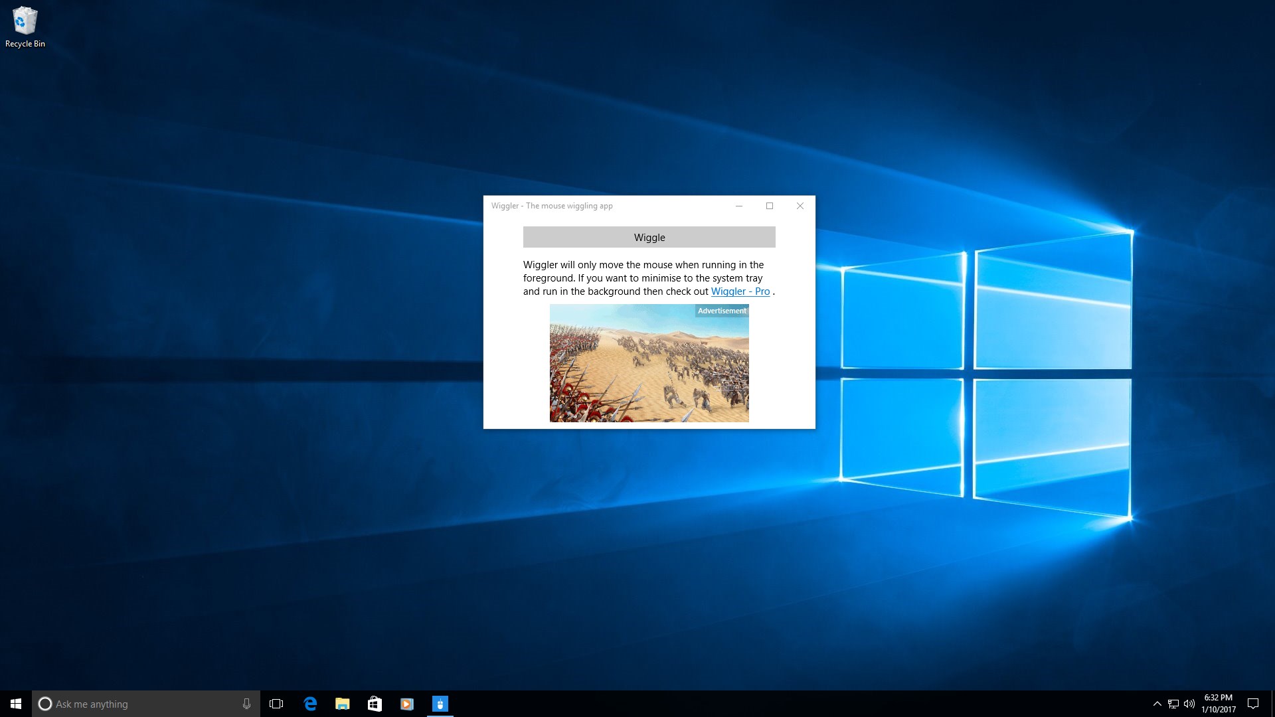Launch Microsoft Edge from the taskbar
The height and width of the screenshot is (717, 1275).
click(x=310, y=704)
